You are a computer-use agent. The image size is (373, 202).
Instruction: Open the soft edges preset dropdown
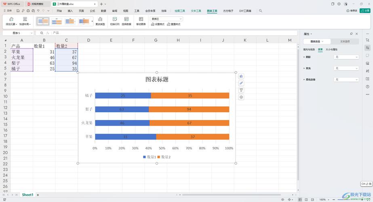(346, 80)
